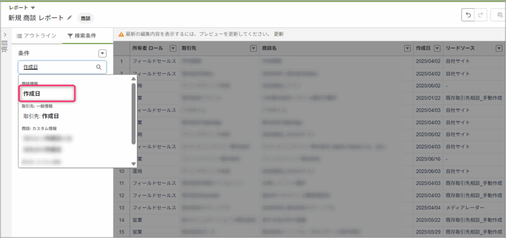Switch to the アウトライン tab
Screen dimensions: 506x238
[37, 35]
